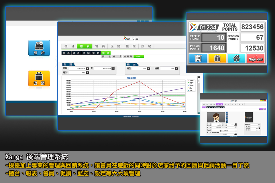Open the 日期 start date dropdown arrow

click(88, 68)
